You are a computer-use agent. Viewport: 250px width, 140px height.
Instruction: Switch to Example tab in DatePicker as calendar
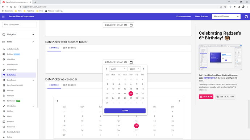click(54, 85)
